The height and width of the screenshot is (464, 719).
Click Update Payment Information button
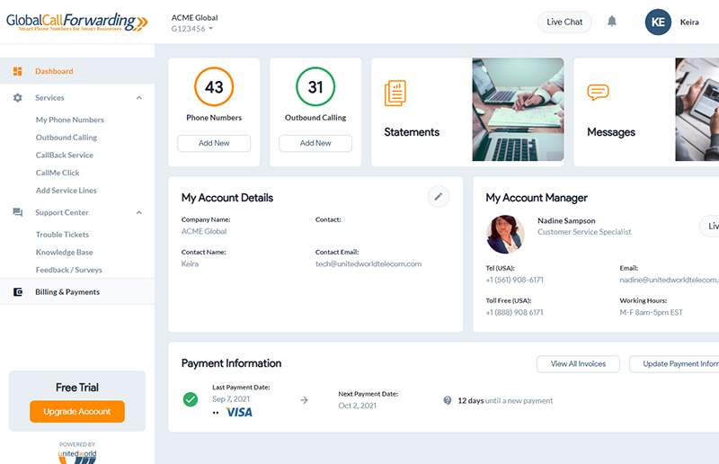674,364
